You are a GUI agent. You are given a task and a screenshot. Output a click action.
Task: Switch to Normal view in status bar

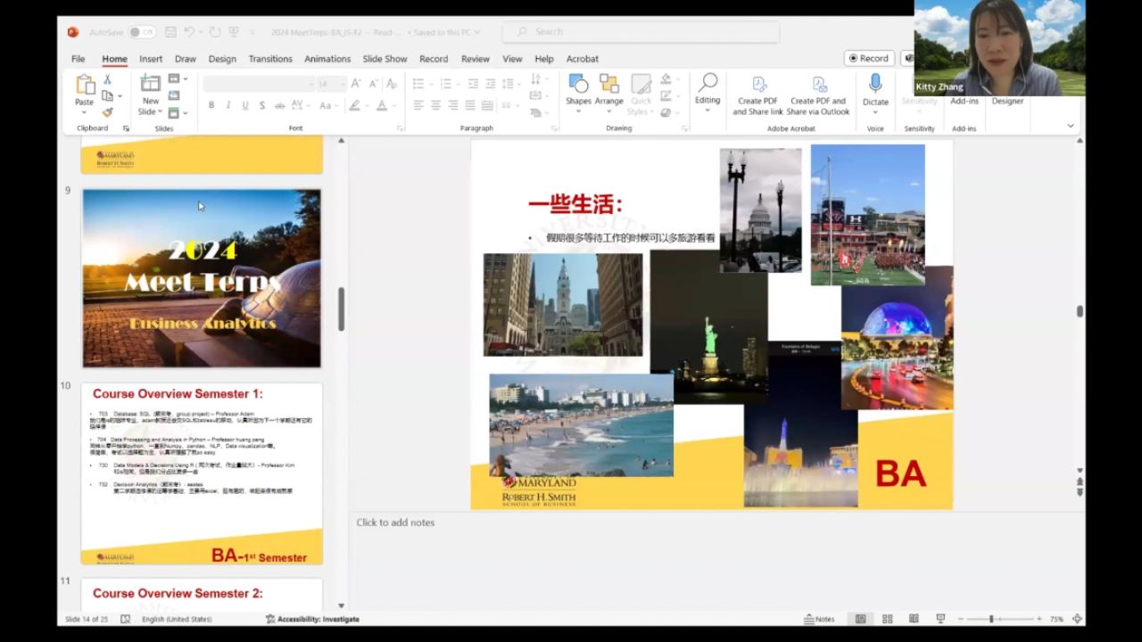pos(860,619)
